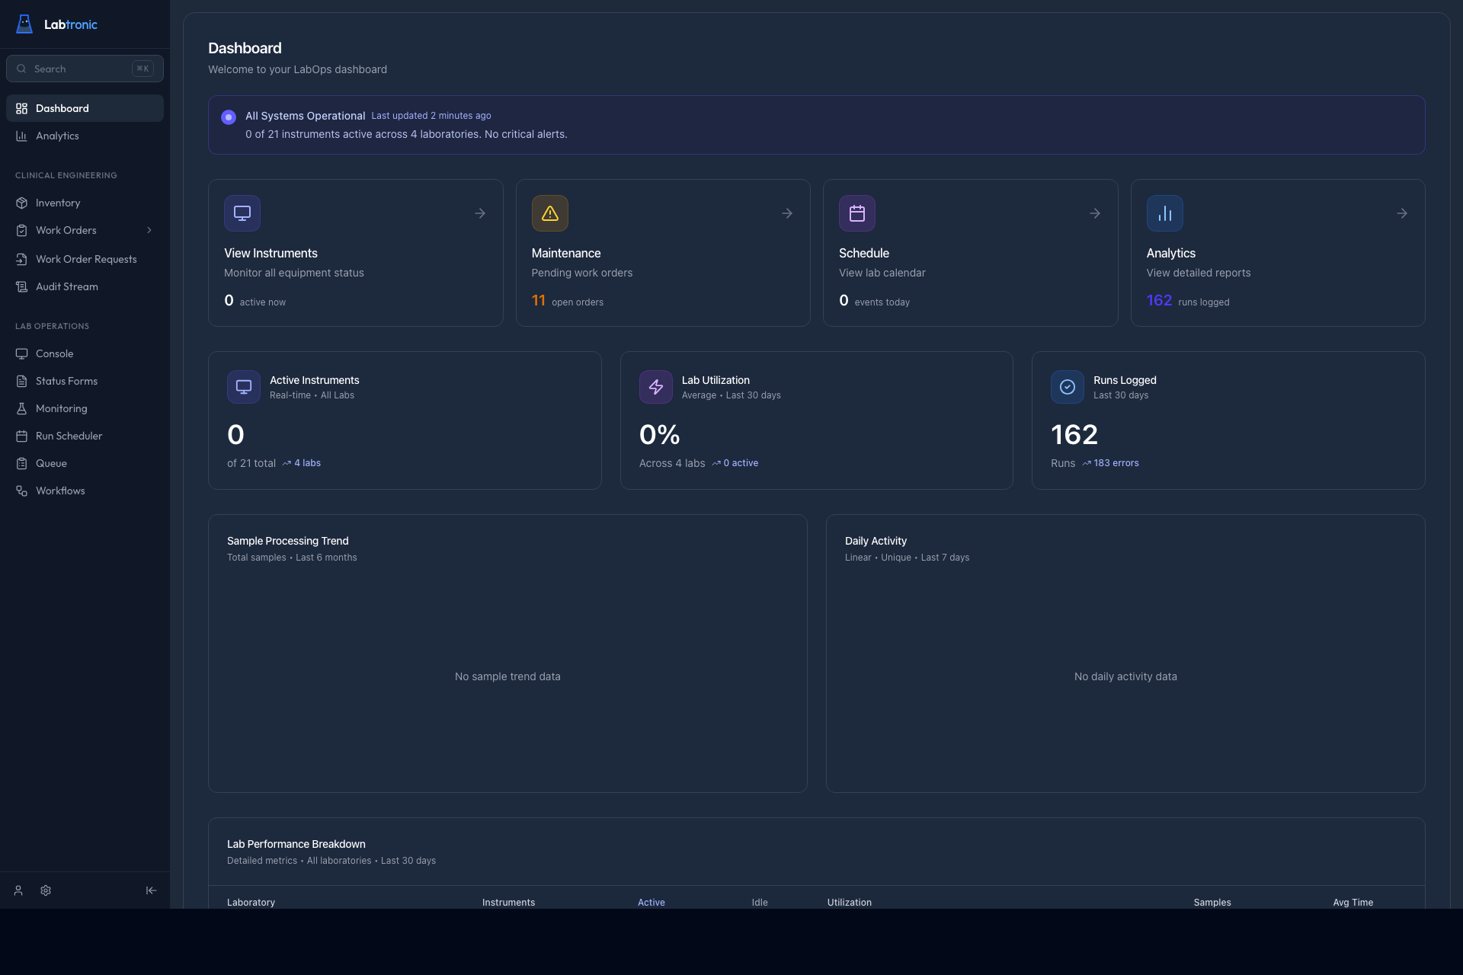Switch to the Analytics section
The image size is (1463, 975).
tap(57, 136)
